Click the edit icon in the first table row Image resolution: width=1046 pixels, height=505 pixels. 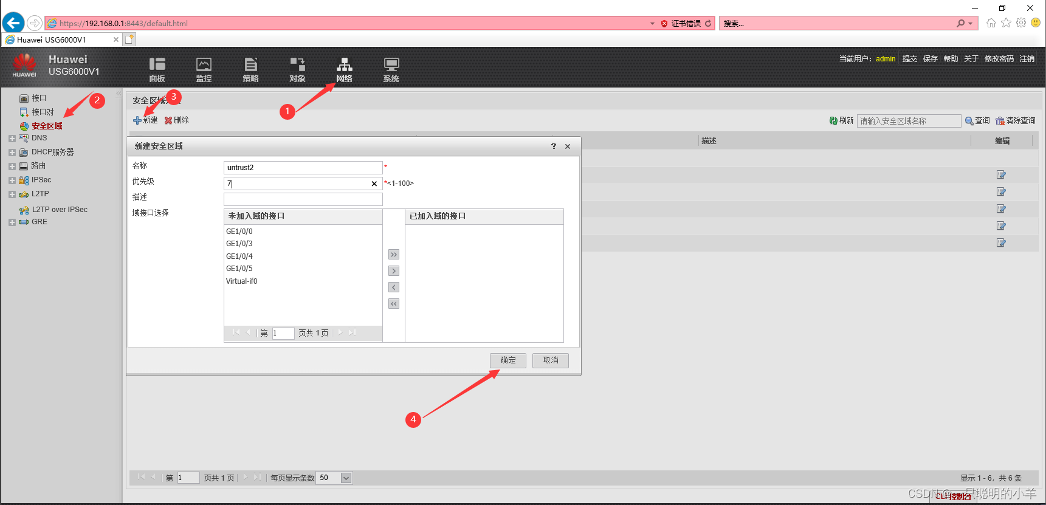[x=1001, y=175]
